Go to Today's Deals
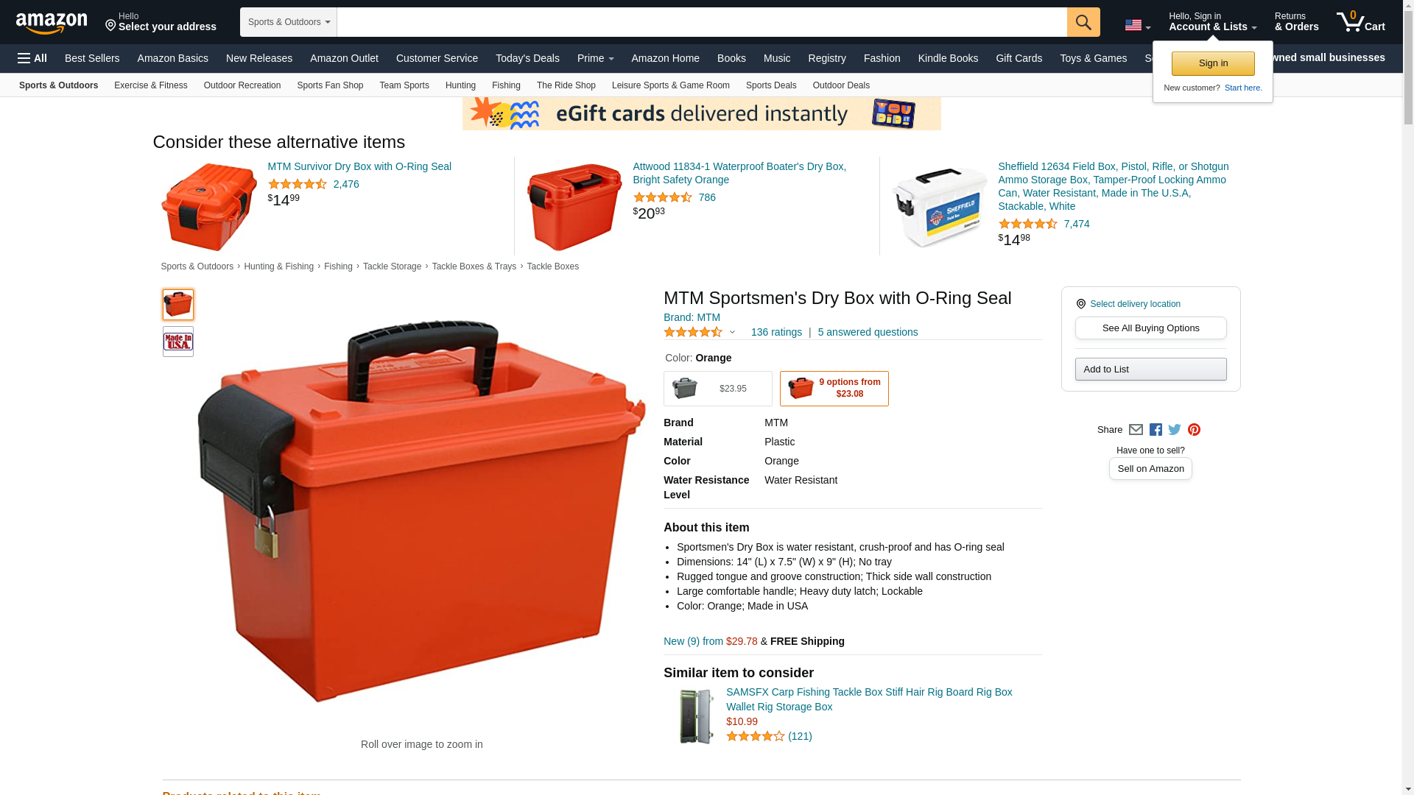This screenshot has height=795, width=1414. pyautogui.click(x=527, y=58)
